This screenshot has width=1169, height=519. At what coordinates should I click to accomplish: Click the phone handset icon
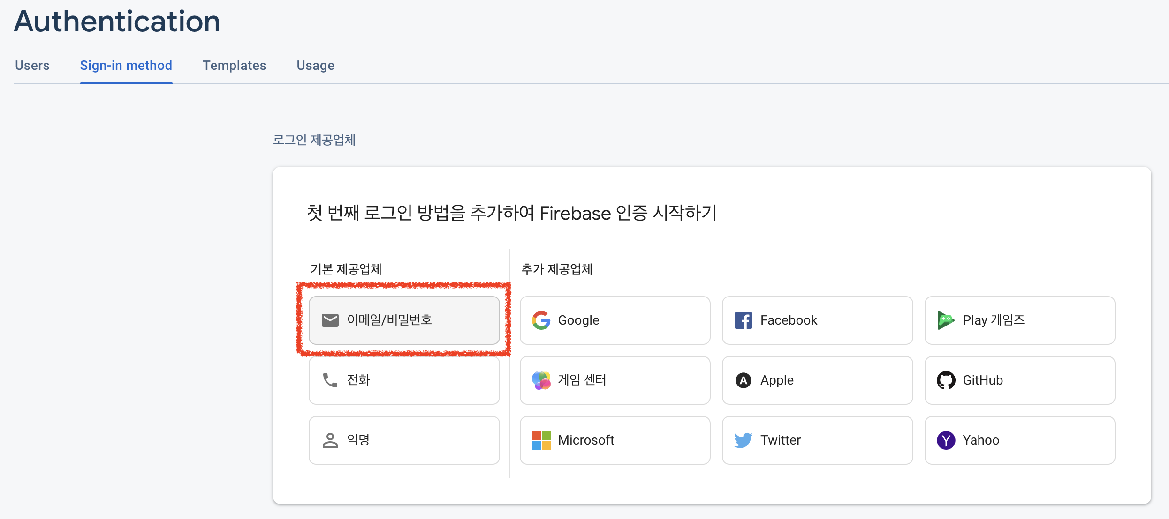[330, 380]
